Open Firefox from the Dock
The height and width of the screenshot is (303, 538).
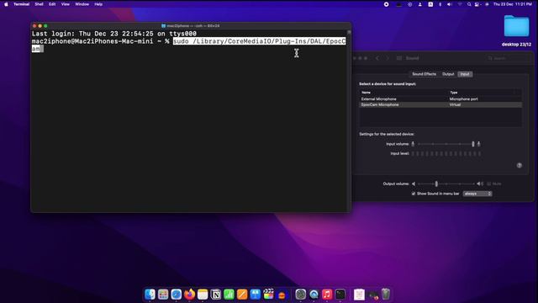point(189,294)
